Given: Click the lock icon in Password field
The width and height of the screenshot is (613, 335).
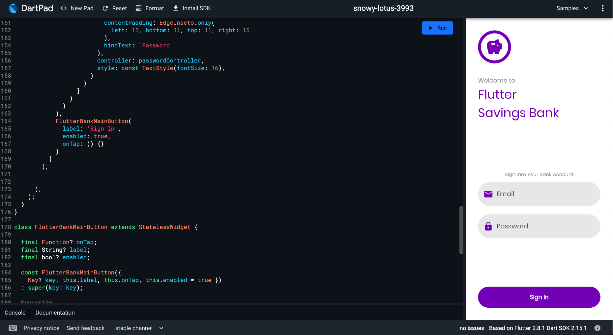Looking at the screenshot, I should [x=488, y=226].
